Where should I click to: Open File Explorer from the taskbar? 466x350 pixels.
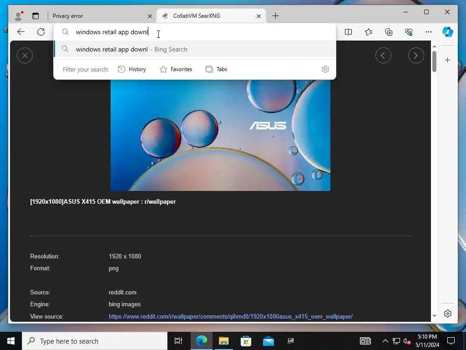[x=223, y=341]
